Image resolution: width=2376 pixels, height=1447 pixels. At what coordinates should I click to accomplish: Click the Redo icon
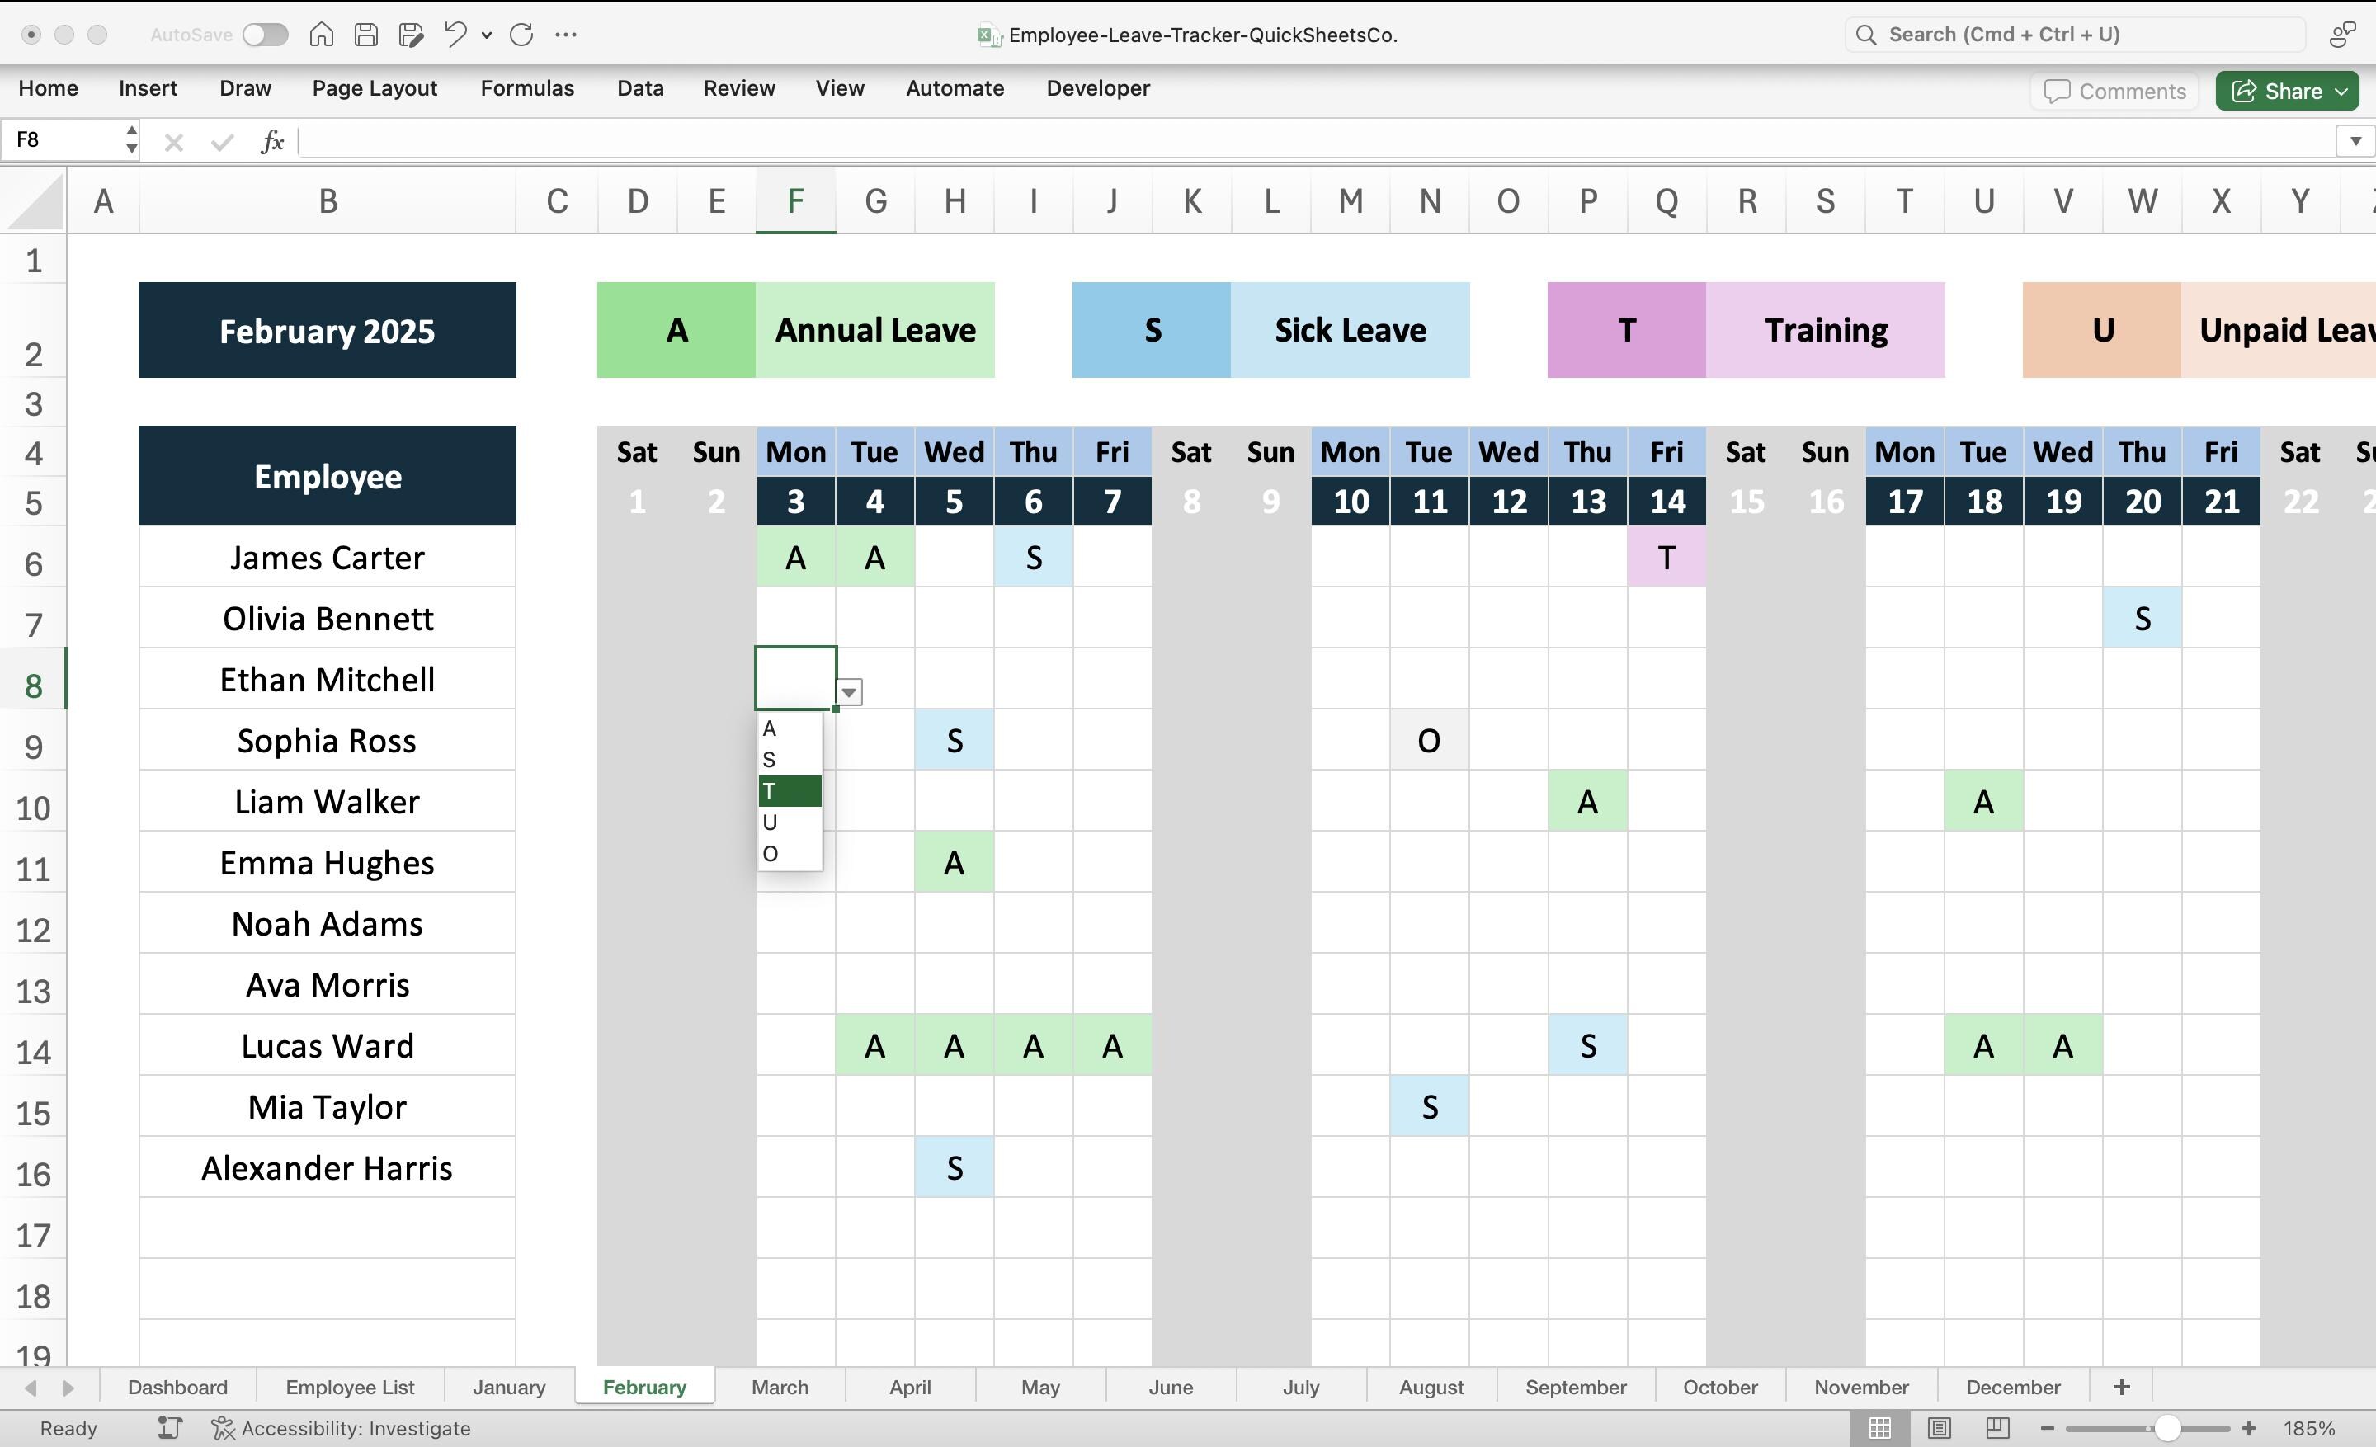coord(521,34)
